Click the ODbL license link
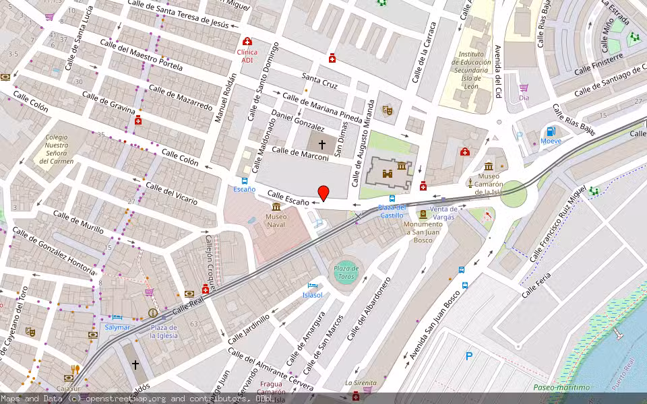 [x=265, y=397]
